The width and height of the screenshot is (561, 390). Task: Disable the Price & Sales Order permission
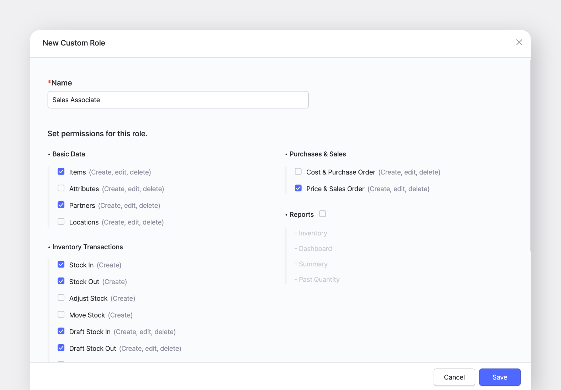(298, 188)
